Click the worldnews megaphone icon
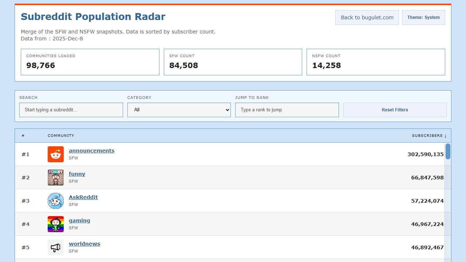Screen dimensions: 466x262 (x=56, y=247)
